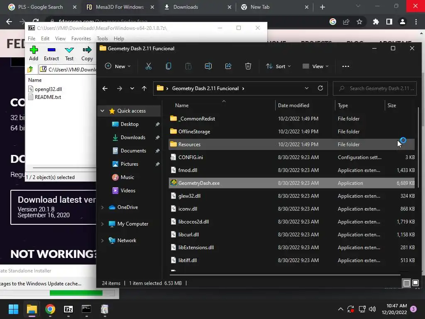Click the 7-Zip up-folder icon
Image resolution: width=425 pixels, height=319 pixels.
click(x=30, y=69)
